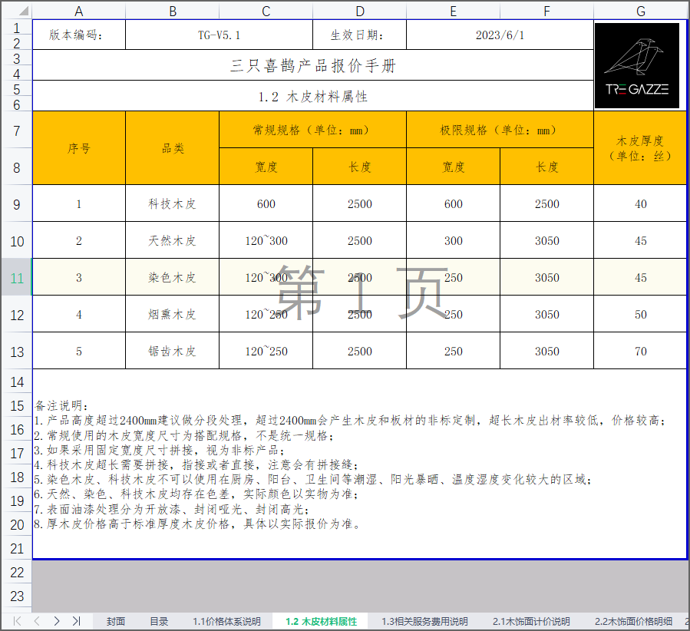Click the 版本编码： label cell
Screen dimensions: 690x631
(79, 35)
